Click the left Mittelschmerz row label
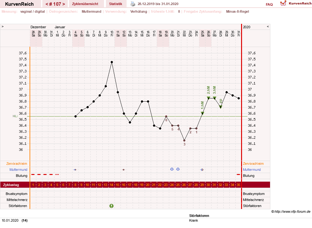This screenshot has width=312, height=228. click(17, 200)
